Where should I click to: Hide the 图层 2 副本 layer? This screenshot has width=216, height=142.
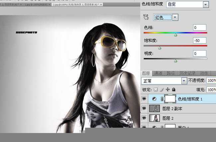144,108
